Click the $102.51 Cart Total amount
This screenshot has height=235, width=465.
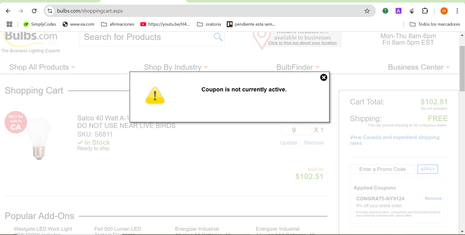434,102
